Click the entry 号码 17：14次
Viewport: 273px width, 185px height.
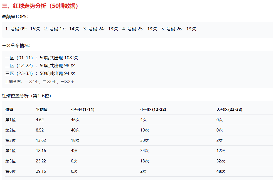point(62,29)
